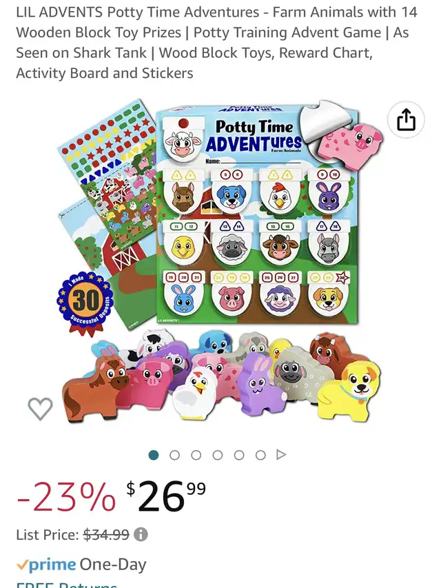Screen dimensions: 441x588
Task: Tap the yellow wooden dog toy
Action: tap(348, 389)
